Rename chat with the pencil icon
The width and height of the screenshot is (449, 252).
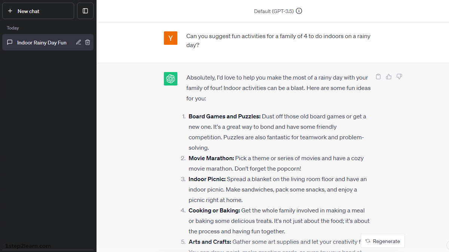pyautogui.click(x=79, y=43)
